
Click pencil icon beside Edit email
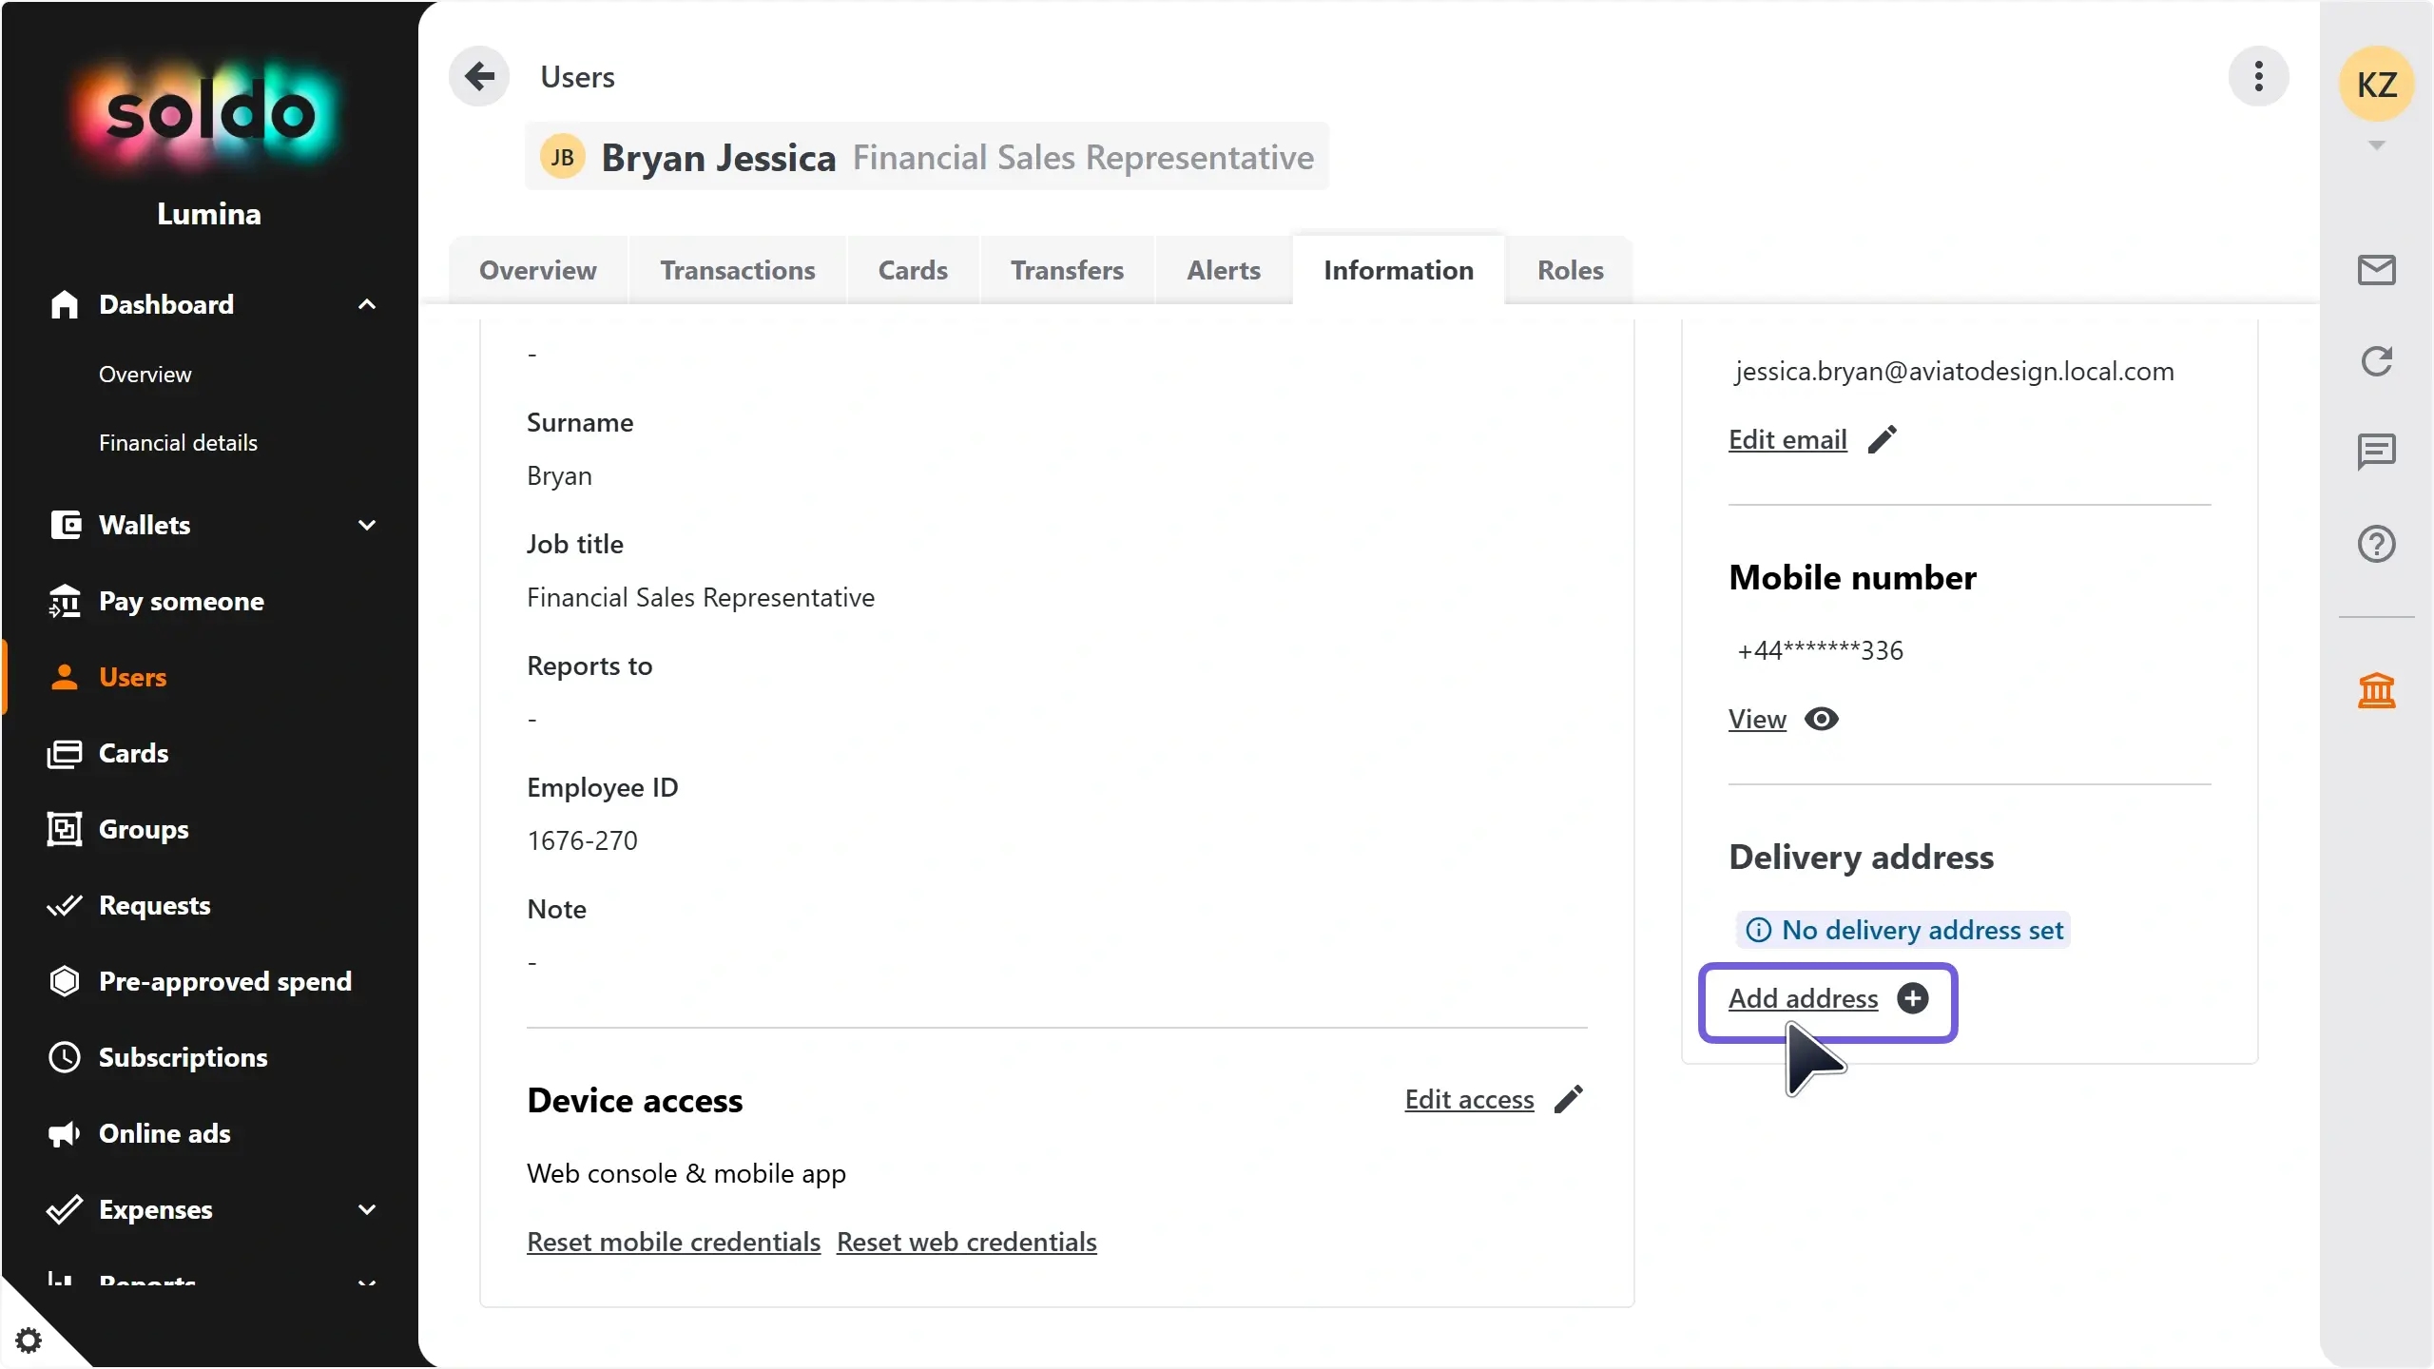[1882, 439]
